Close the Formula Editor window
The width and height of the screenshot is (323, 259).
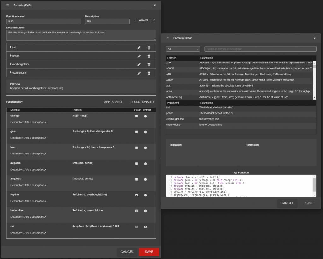(x=314, y=38)
